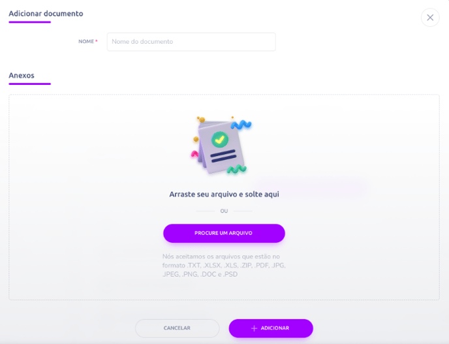Close the Adicionar documento dialog with X
Viewport: 449px width, 344px height.
430,18
